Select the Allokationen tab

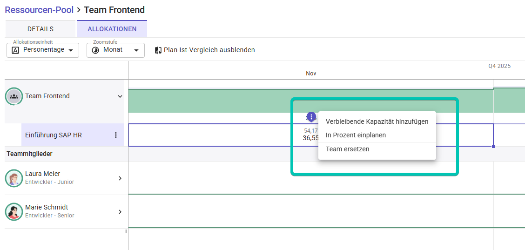(112, 29)
